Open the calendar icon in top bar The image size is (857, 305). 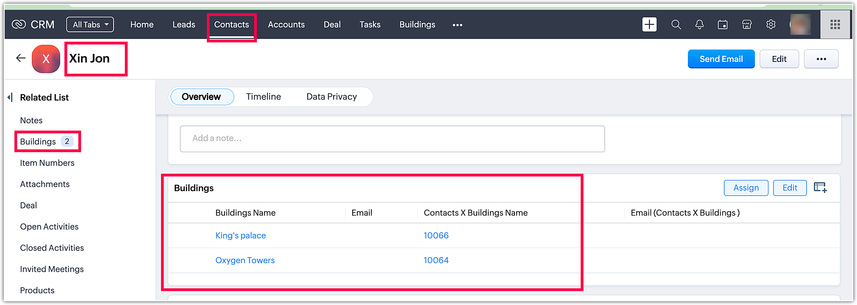click(723, 25)
